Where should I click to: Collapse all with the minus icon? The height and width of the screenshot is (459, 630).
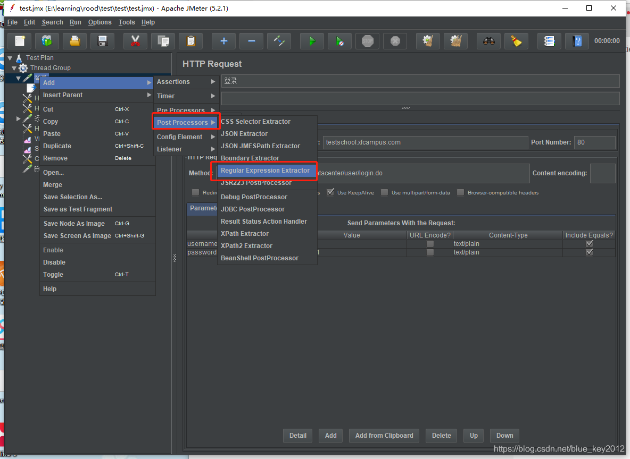[252, 41]
